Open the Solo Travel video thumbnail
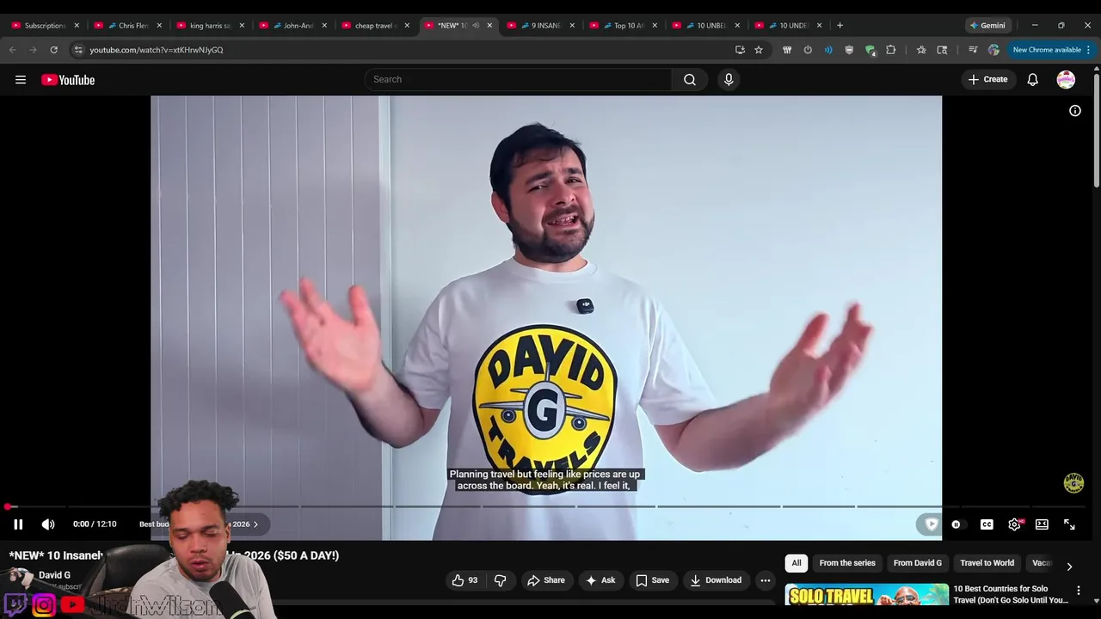 point(866,595)
